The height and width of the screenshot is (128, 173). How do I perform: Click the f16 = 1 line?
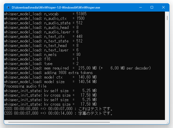(x=41, y=59)
